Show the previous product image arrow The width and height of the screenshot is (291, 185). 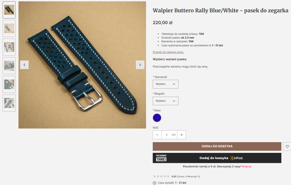click(x=24, y=65)
